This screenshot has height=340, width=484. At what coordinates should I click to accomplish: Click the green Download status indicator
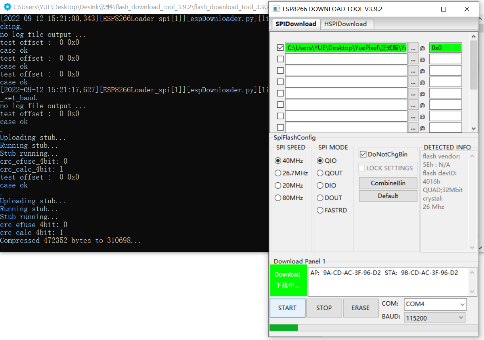(288, 280)
